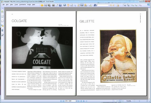151x103 pixels.
Task: Select the Hand tool
Action: point(68,5)
